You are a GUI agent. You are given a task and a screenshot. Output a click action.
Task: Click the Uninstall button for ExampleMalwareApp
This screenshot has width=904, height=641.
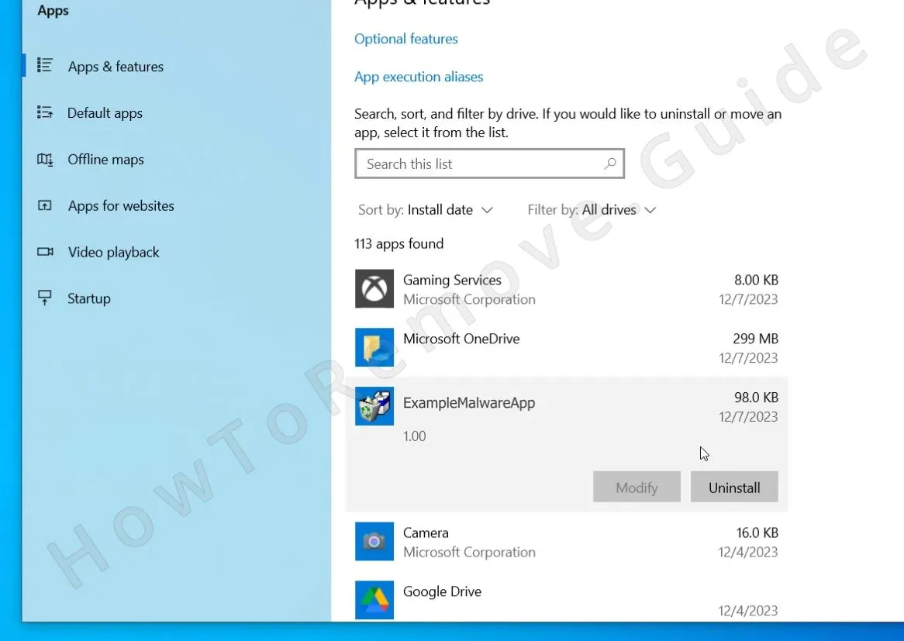click(x=734, y=487)
